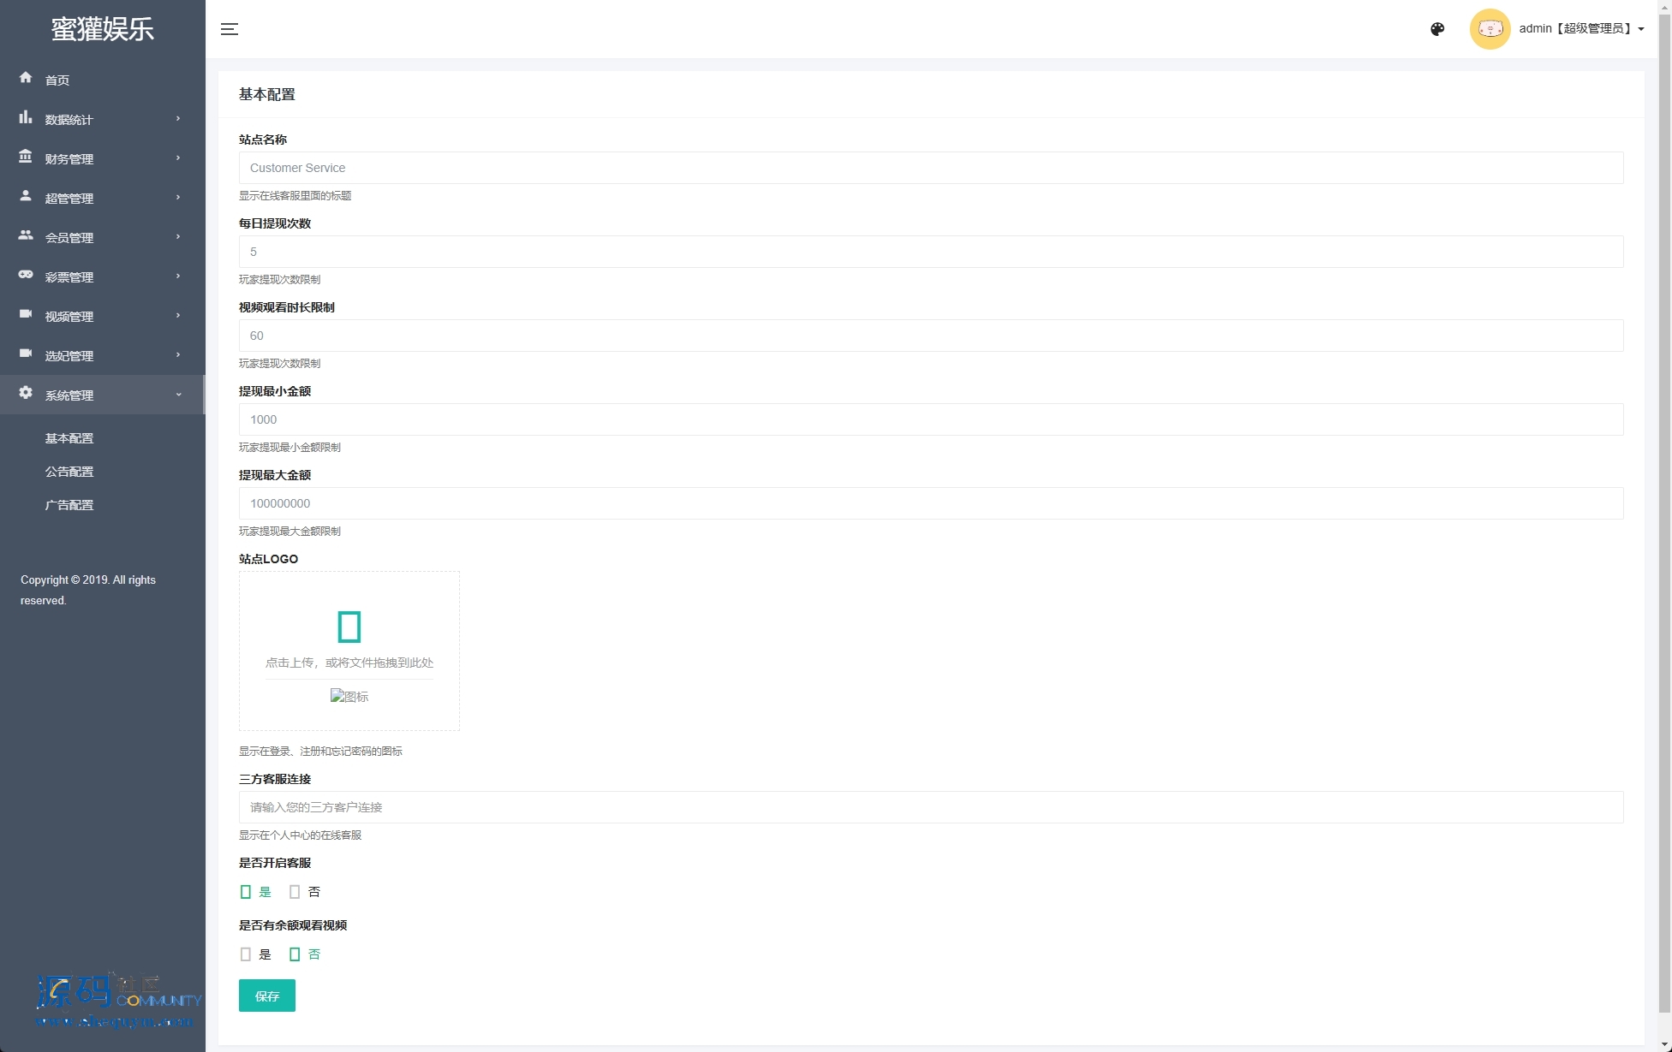Viewport: 1672px width, 1052px height.
Task: Open the color palette theme icon
Action: pyautogui.click(x=1437, y=29)
